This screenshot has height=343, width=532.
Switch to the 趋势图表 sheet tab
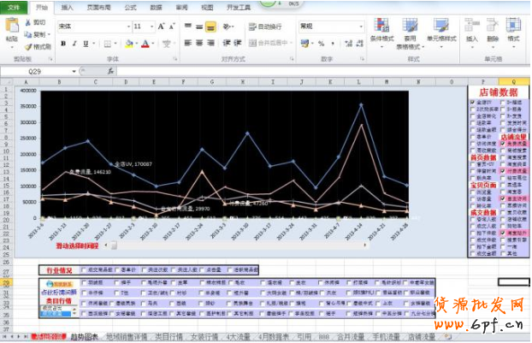(84, 338)
